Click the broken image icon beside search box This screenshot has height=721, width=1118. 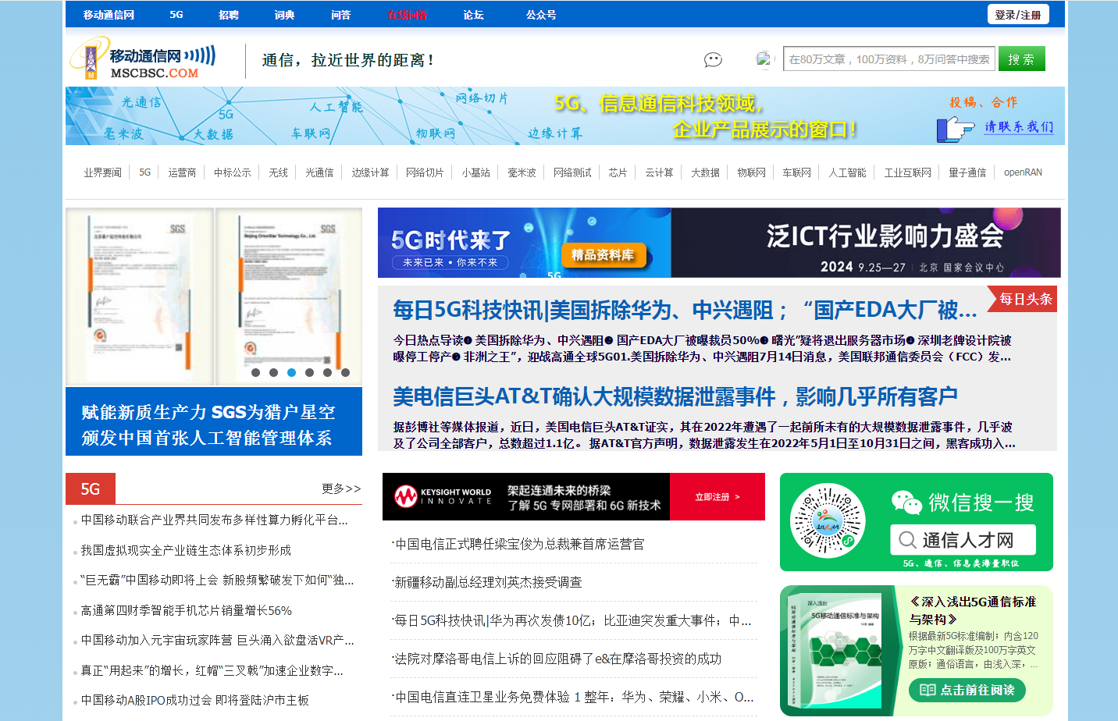764,59
